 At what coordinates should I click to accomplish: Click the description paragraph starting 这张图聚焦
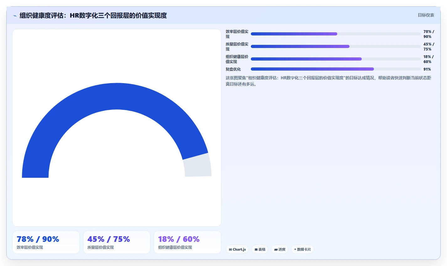[329, 81]
